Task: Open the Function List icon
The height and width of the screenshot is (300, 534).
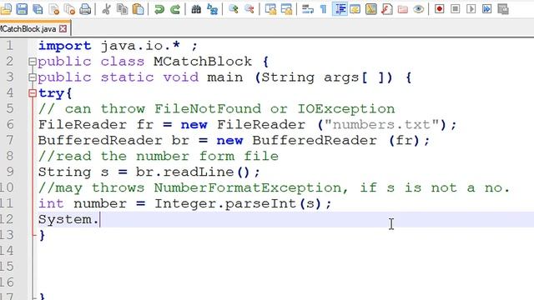Action: click(387, 9)
